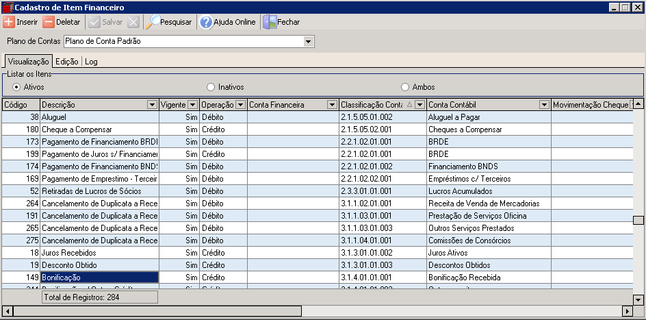The height and width of the screenshot is (320, 646).
Task: Sort by the Código column header
Action: pos(21,105)
